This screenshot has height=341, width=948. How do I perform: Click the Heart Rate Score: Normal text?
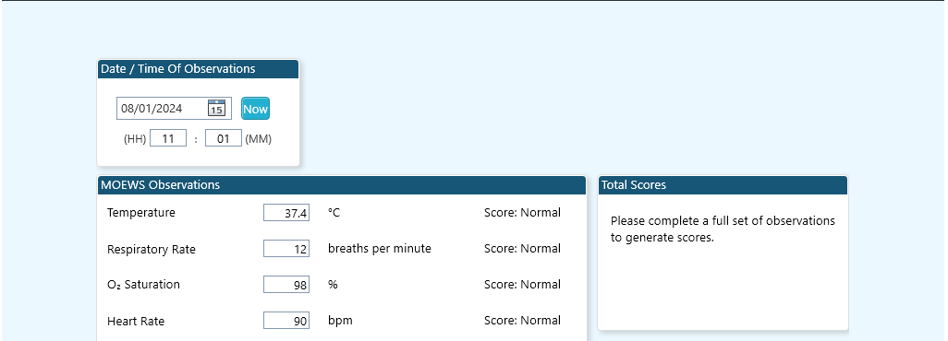[x=522, y=321]
